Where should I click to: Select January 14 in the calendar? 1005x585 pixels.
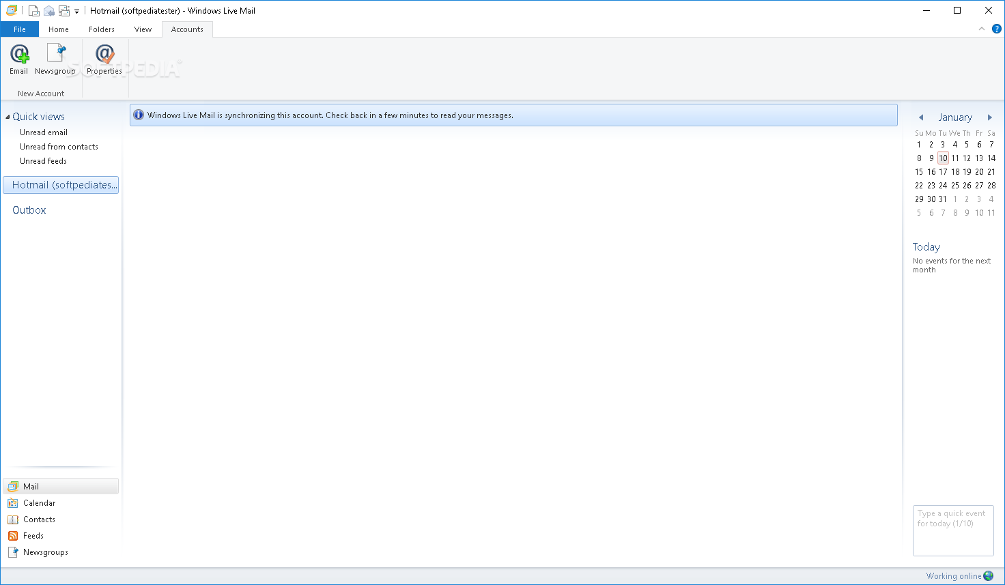[x=991, y=158]
